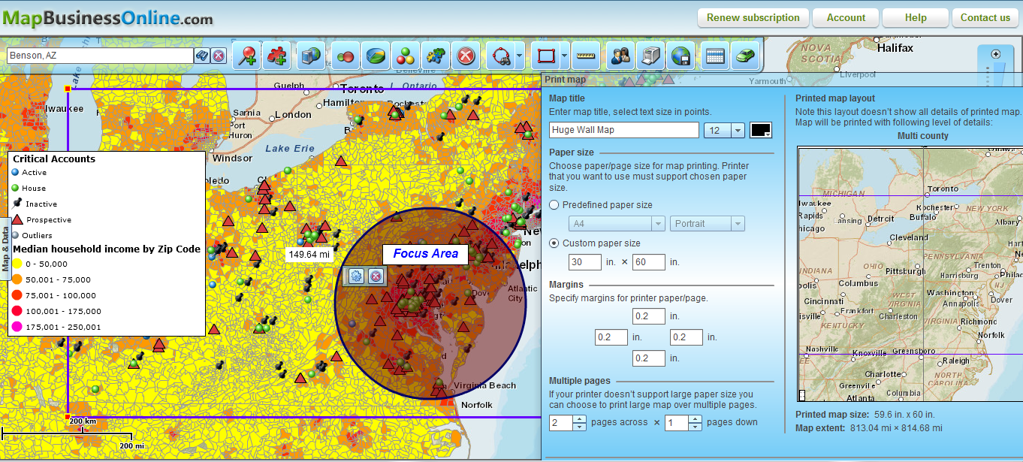
Task: Click the add puzzle-piece territory icon
Action: [277, 56]
